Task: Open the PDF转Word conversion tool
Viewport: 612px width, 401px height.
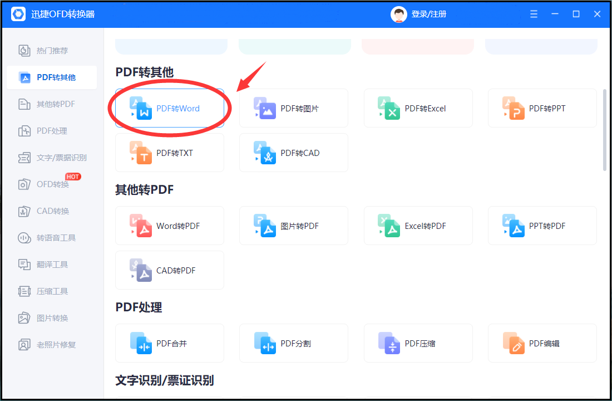Action: (169, 108)
